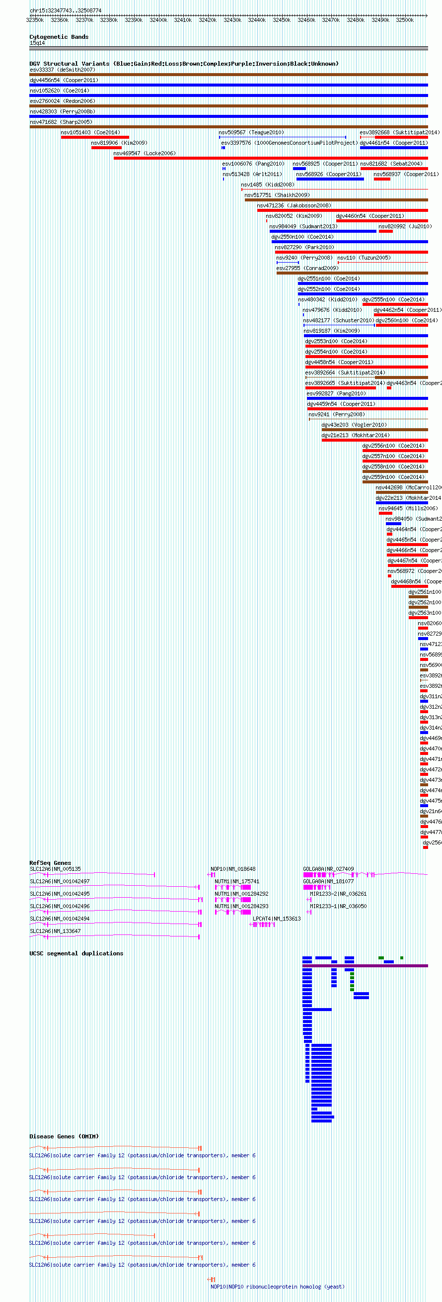Open esv3397576 1000GenomesConsortiumPilotProject variant
Image resolution: width=442 pixels, height=1302 pixels.
click(x=223, y=148)
